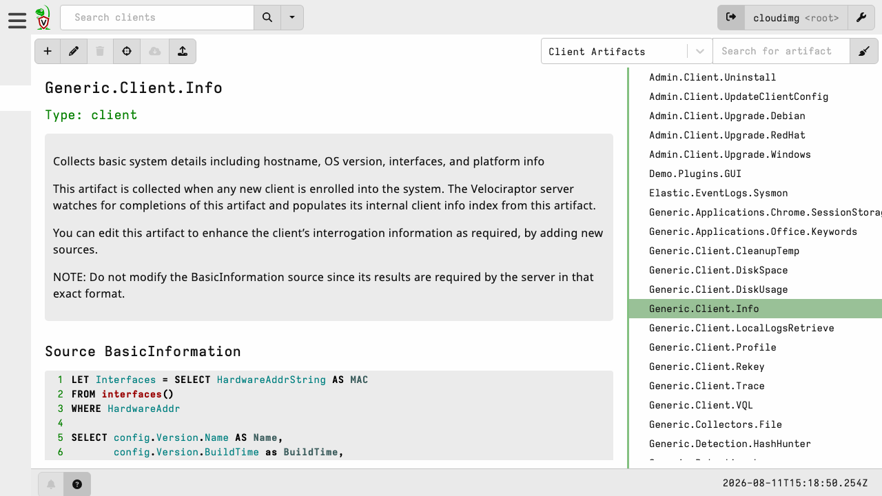Click the broom clear search icon
Viewport: 882px width, 496px height.
[864, 52]
